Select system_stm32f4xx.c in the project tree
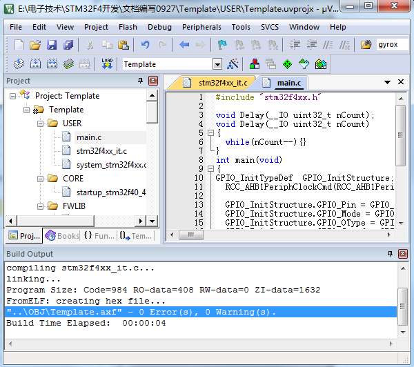414x367 pixels. point(111,165)
